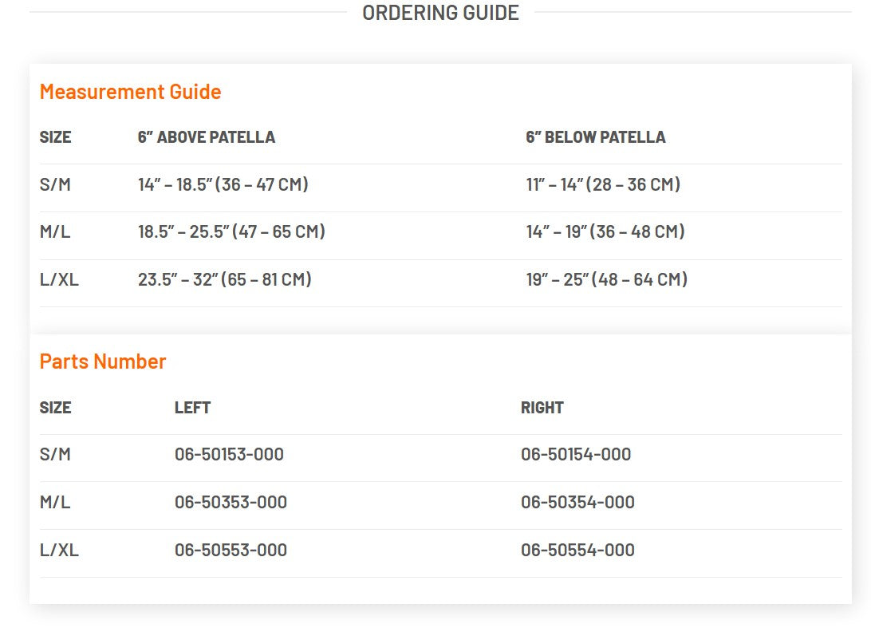Click the 14" – 18.5" (36 – 47 CM) measurement

click(223, 184)
